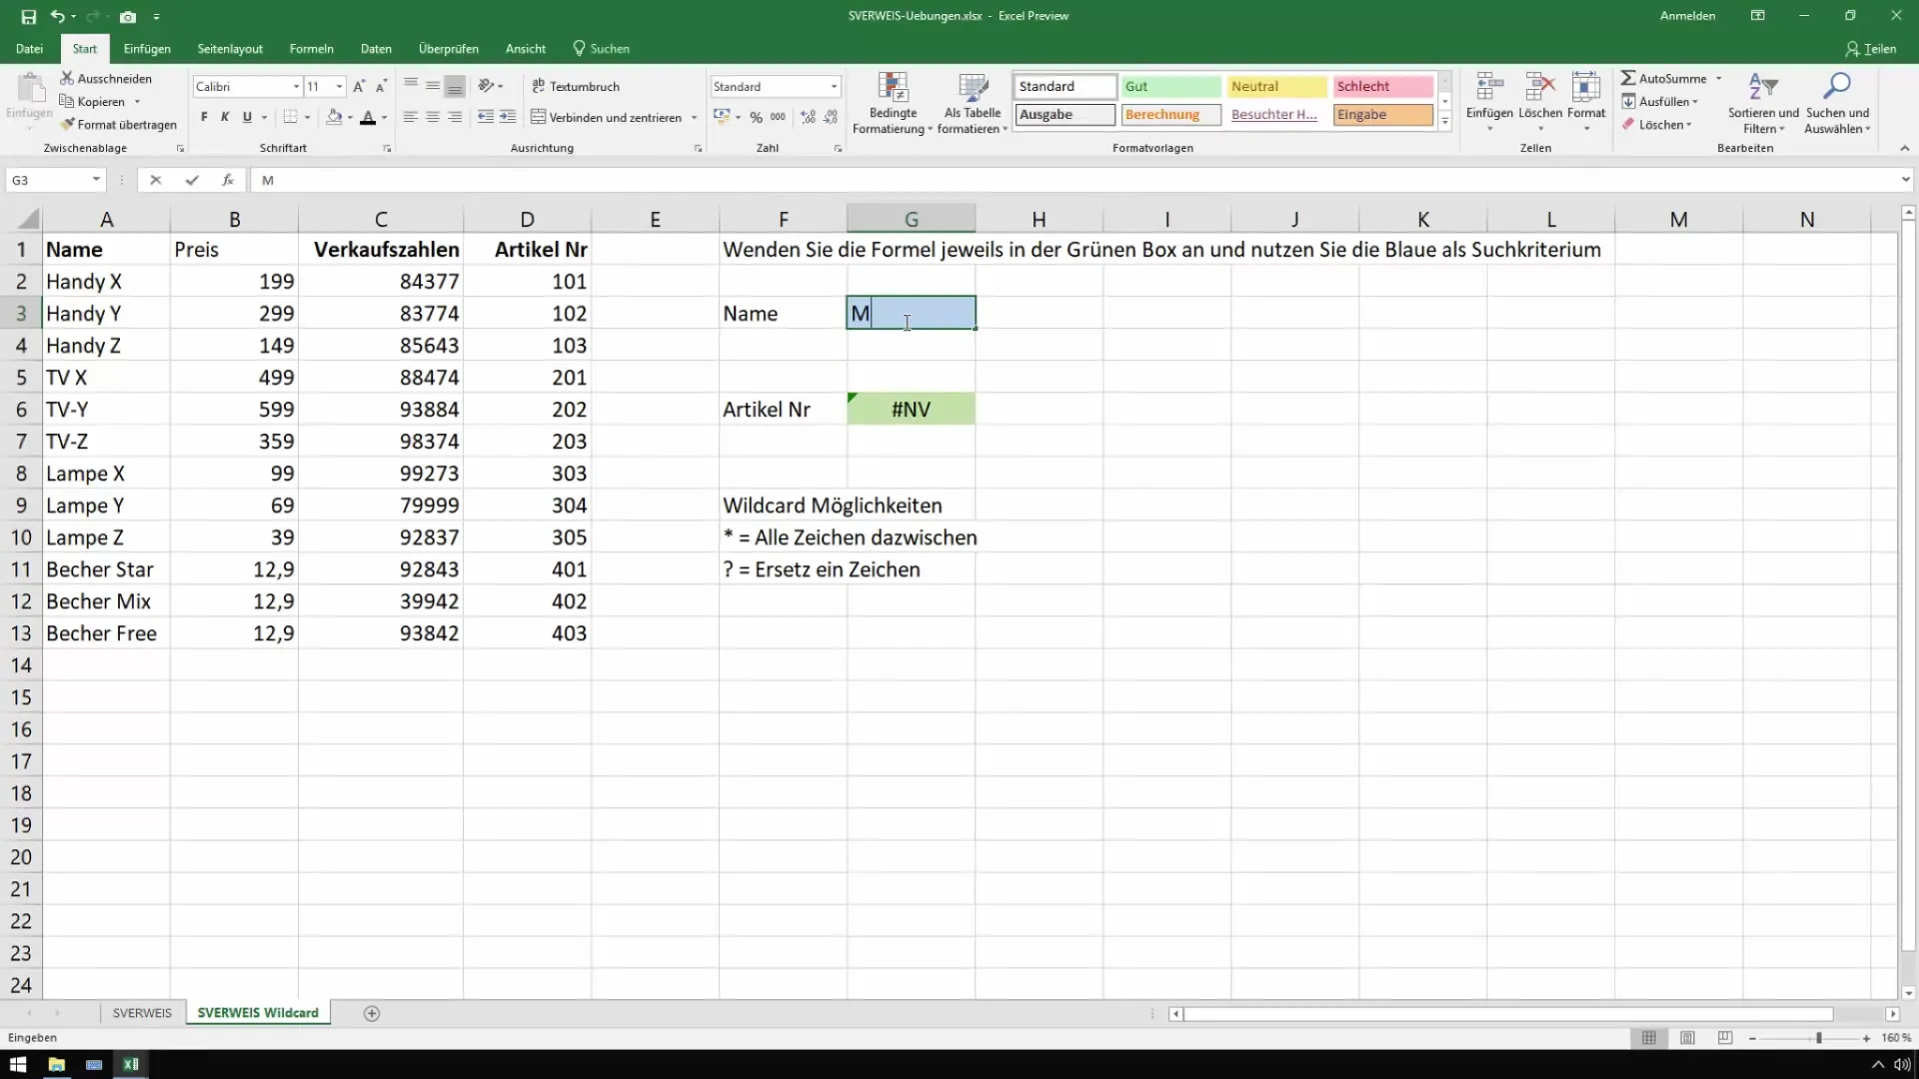The image size is (1919, 1079).
Task: Click the insert function fx icon
Action: pyautogui.click(x=228, y=180)
